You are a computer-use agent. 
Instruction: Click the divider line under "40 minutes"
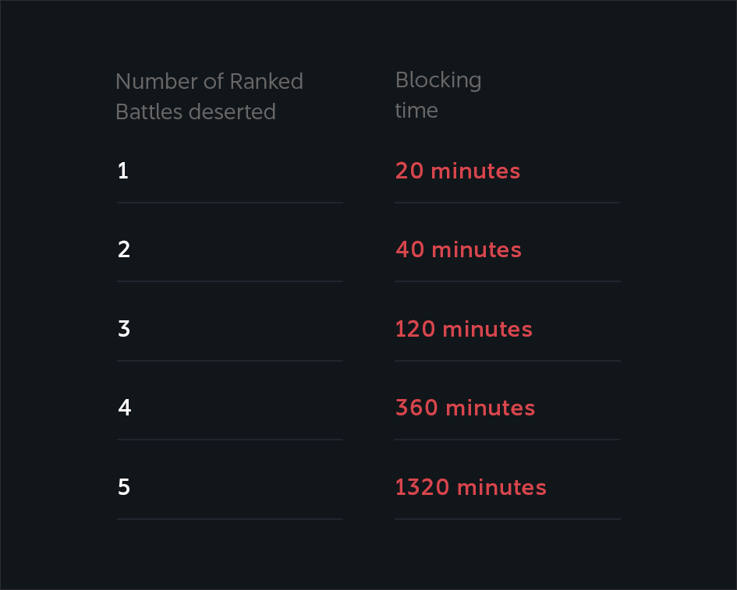point(507,281)
